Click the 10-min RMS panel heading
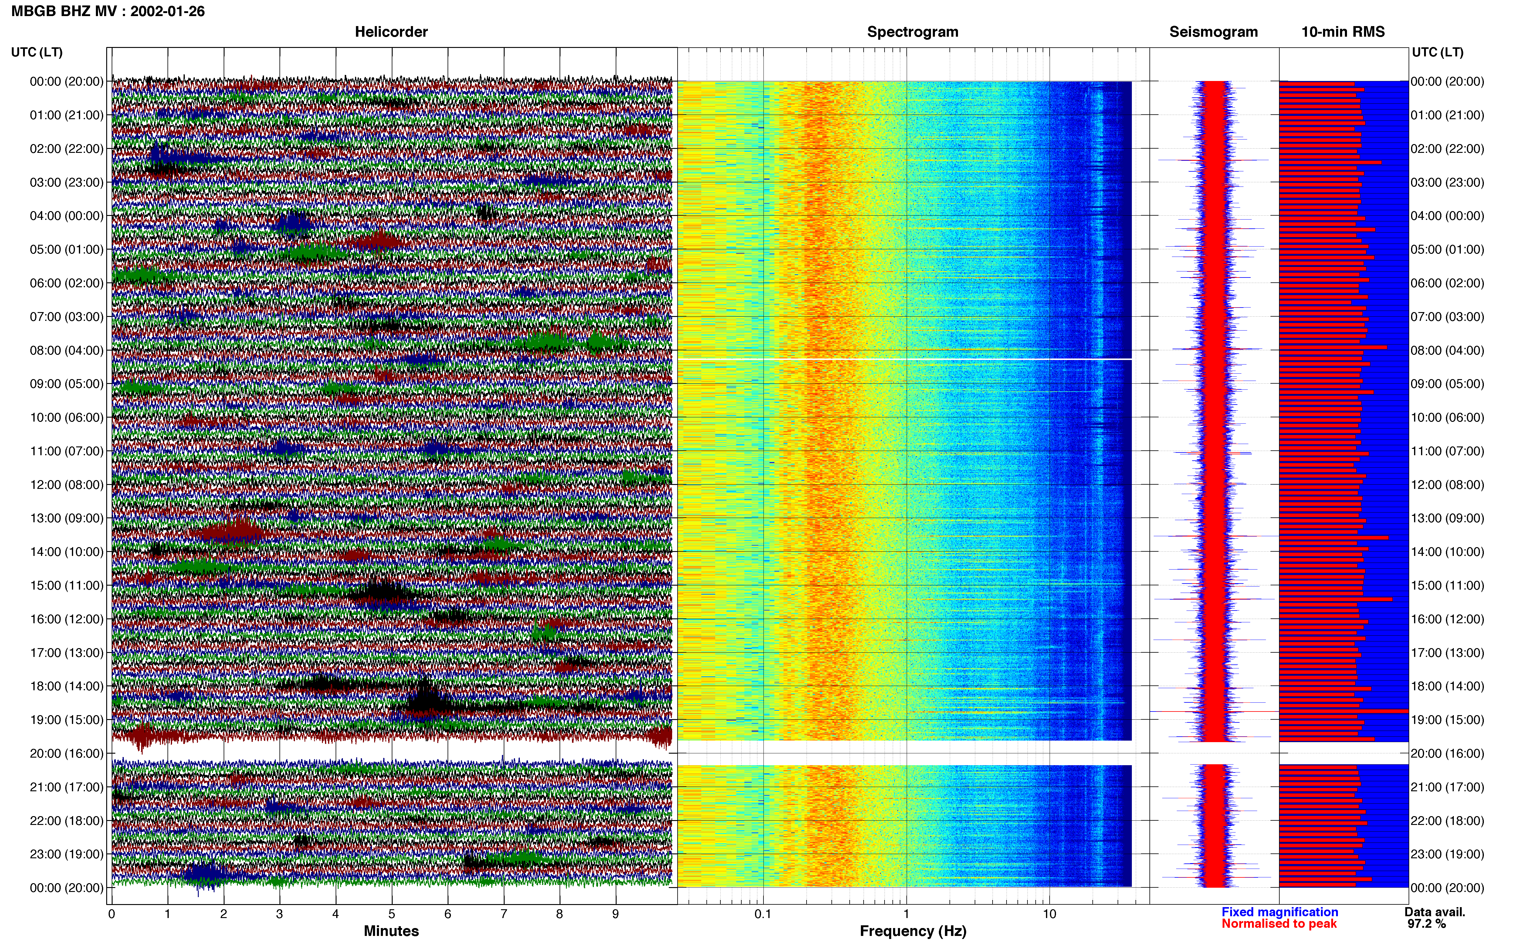This screenshot has width=1523, height=952. pyautogui.click(x=1343, y=32)
